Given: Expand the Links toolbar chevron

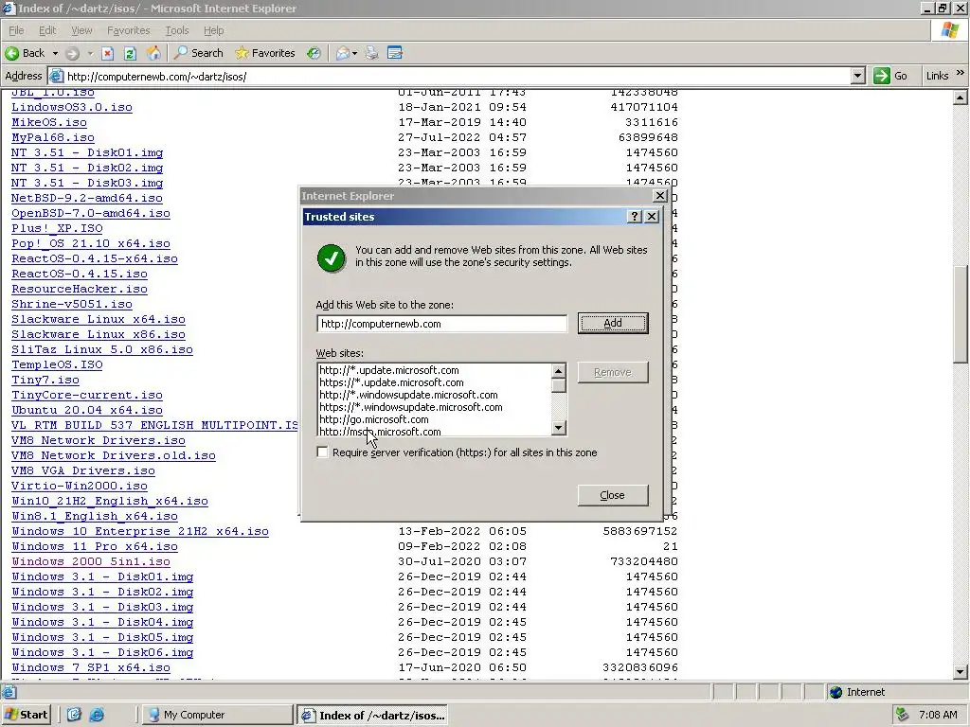Looking at the screenshot, I should (961, 73).
